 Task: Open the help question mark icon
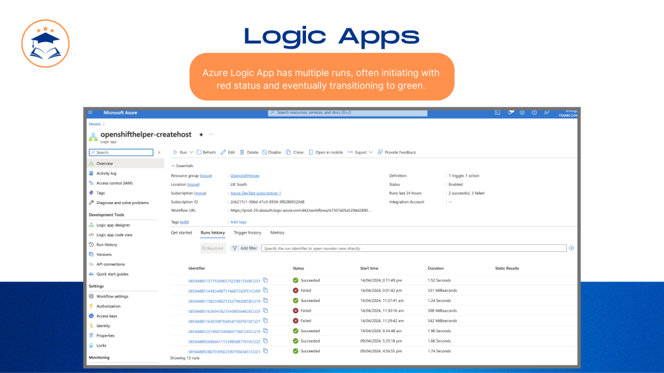[534, 113]
